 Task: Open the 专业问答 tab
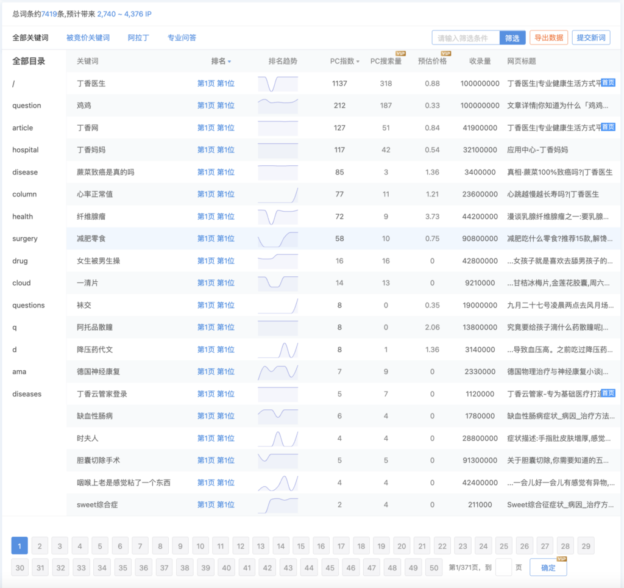[x=182, y=38]
